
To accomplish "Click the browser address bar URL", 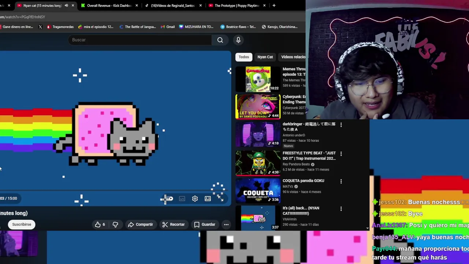I will 22,17.
